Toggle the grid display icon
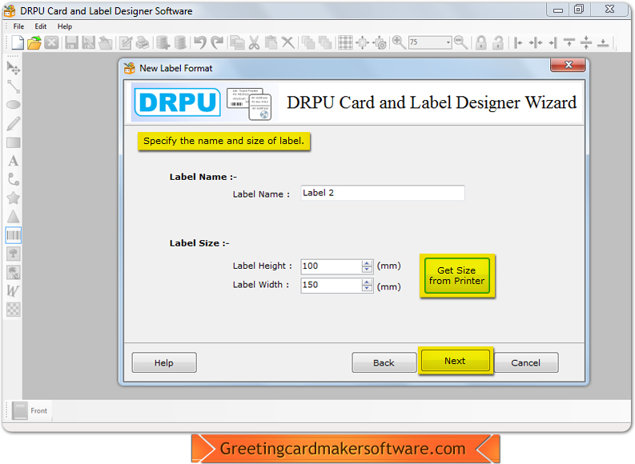 [x=345, y=42]
